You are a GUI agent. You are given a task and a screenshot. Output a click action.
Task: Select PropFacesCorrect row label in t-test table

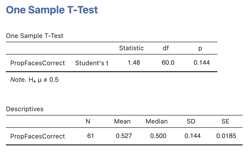(x=38, y=63)
